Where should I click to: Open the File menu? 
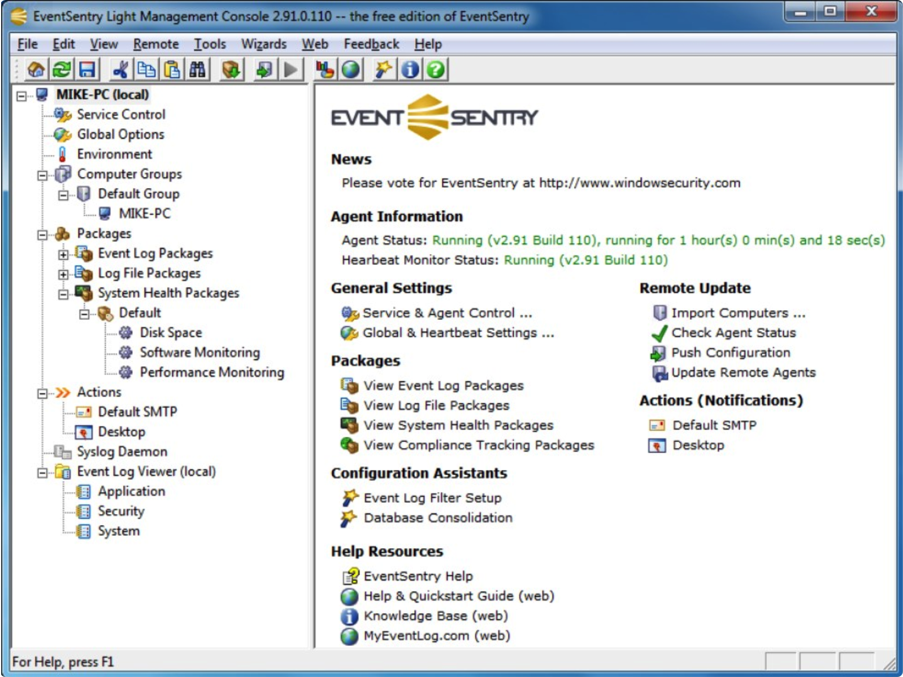point(27,44)
